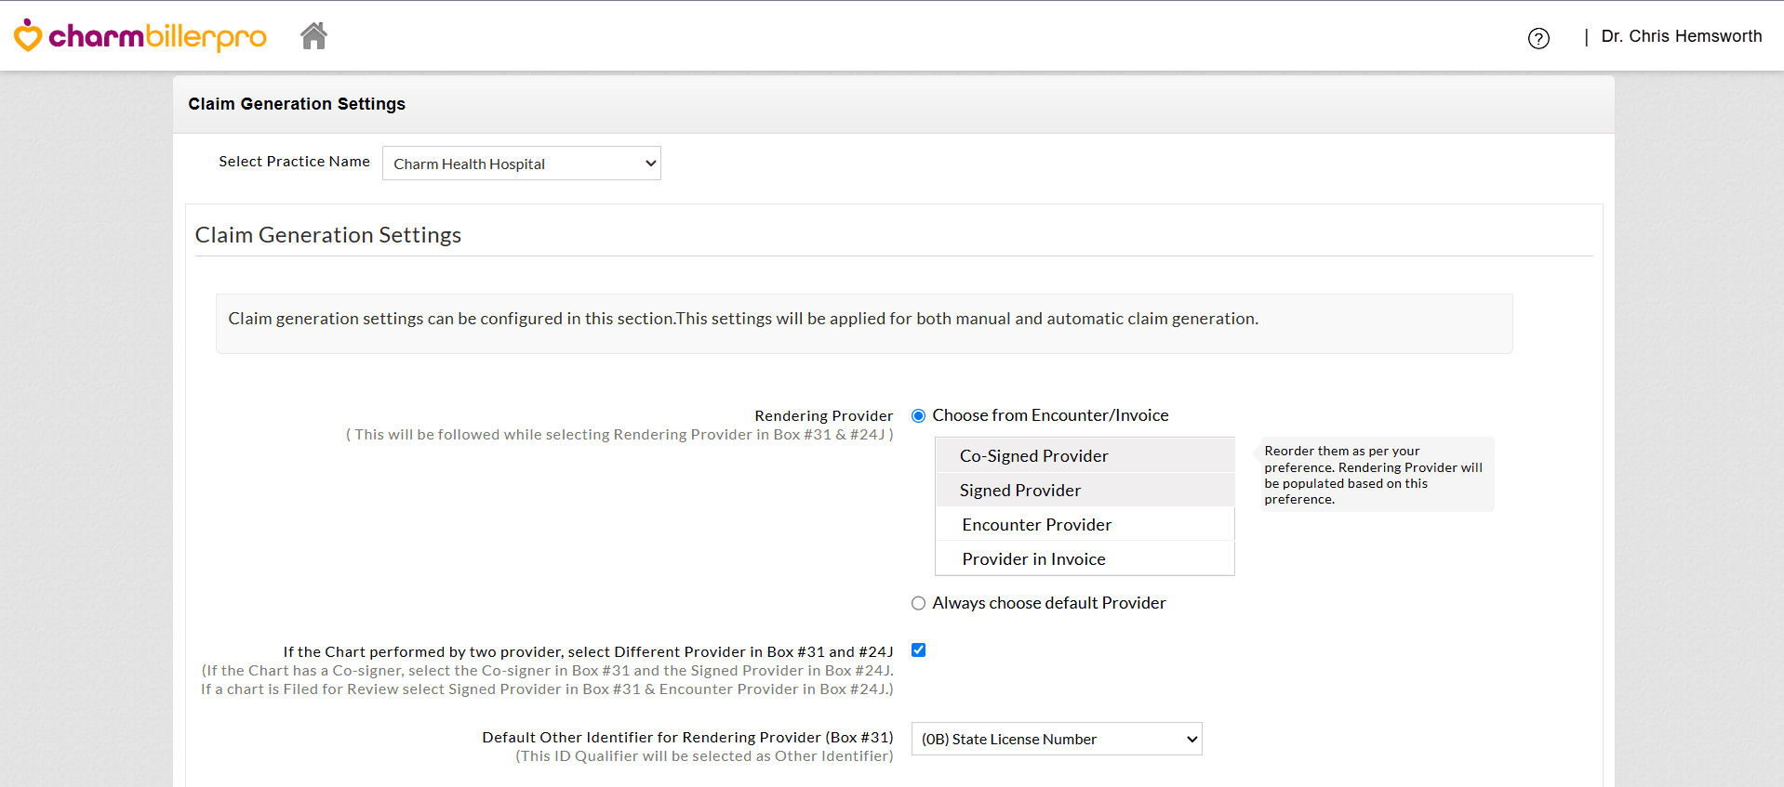The height and width of the screenshot is (787, 1784).
Task: Select the Signed Provider list item
Action: (x=1085, y=490)
